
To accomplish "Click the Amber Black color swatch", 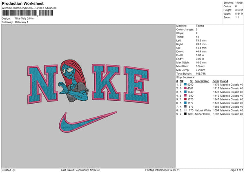I will point(185,114).
